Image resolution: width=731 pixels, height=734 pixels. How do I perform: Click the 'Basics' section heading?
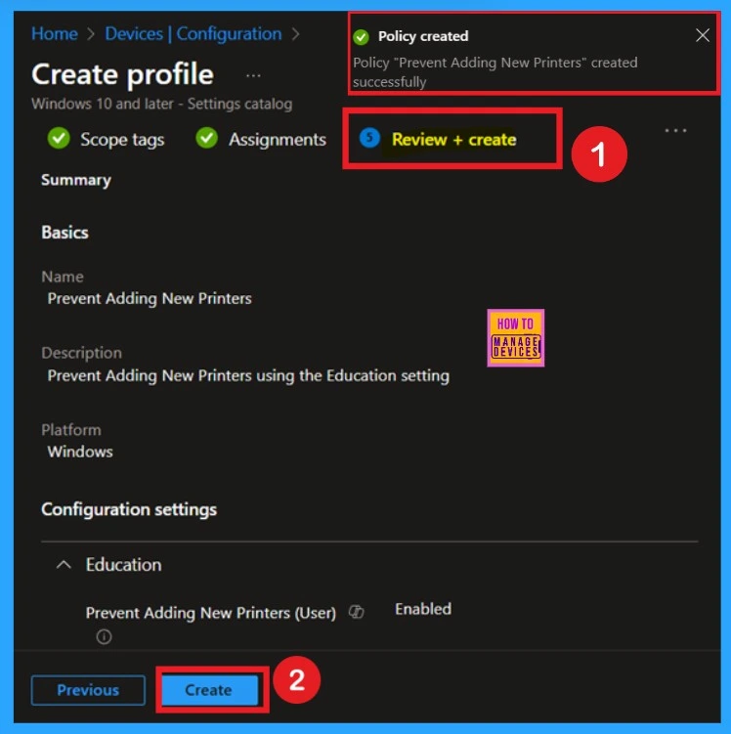(64, 233)
